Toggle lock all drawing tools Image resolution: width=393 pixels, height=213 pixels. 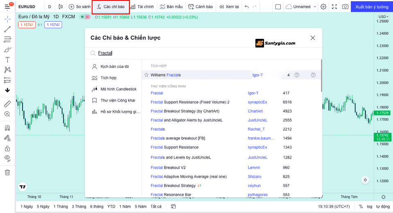point(7,148)
